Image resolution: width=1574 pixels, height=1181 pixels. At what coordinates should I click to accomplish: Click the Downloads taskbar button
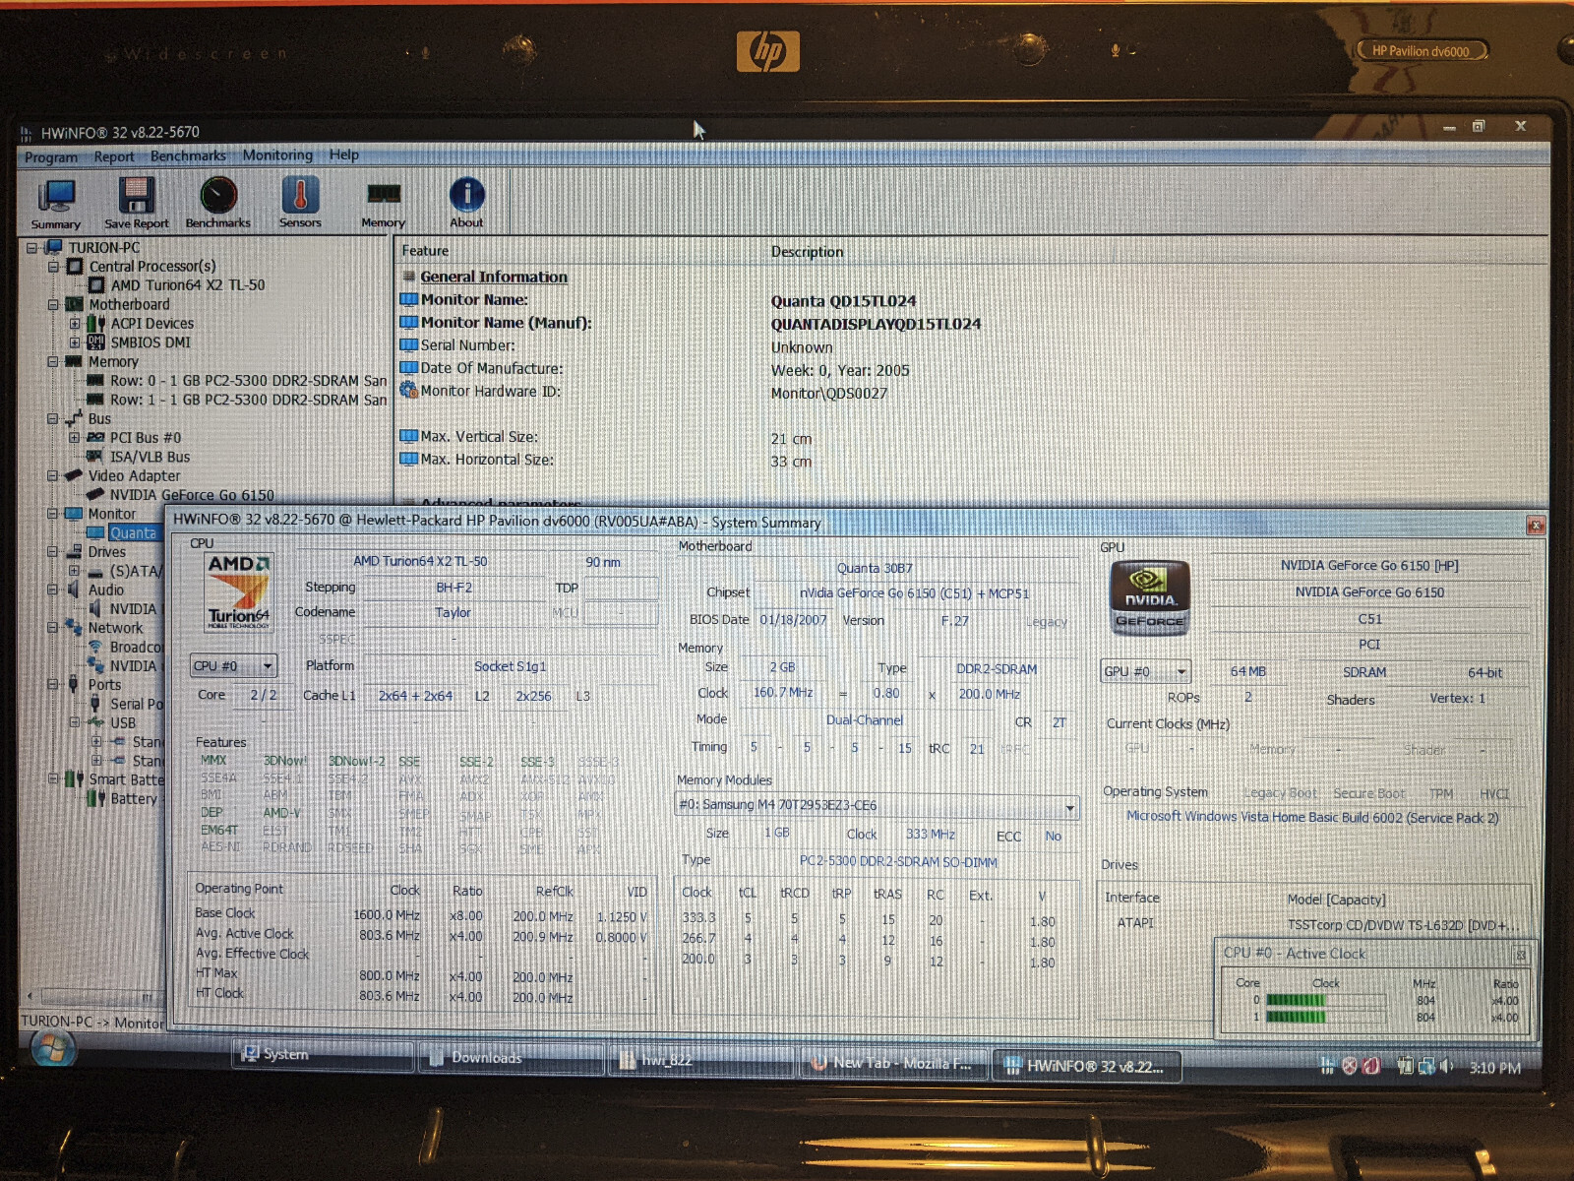click(511, 1058)
